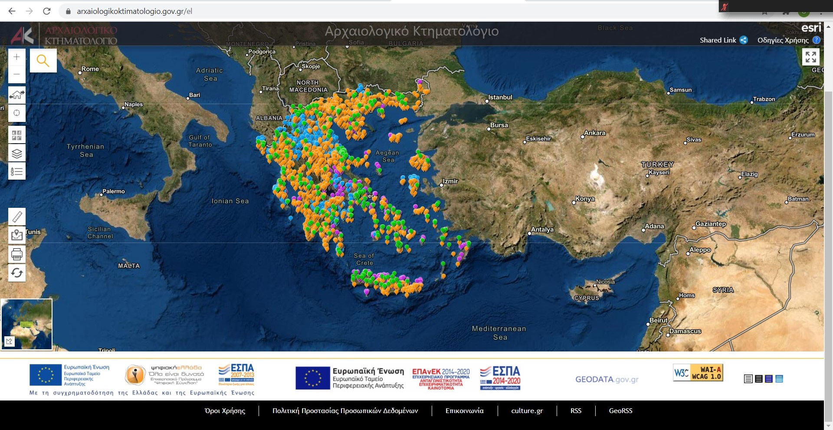Select the black contrast theme swatch

[759, 379]
